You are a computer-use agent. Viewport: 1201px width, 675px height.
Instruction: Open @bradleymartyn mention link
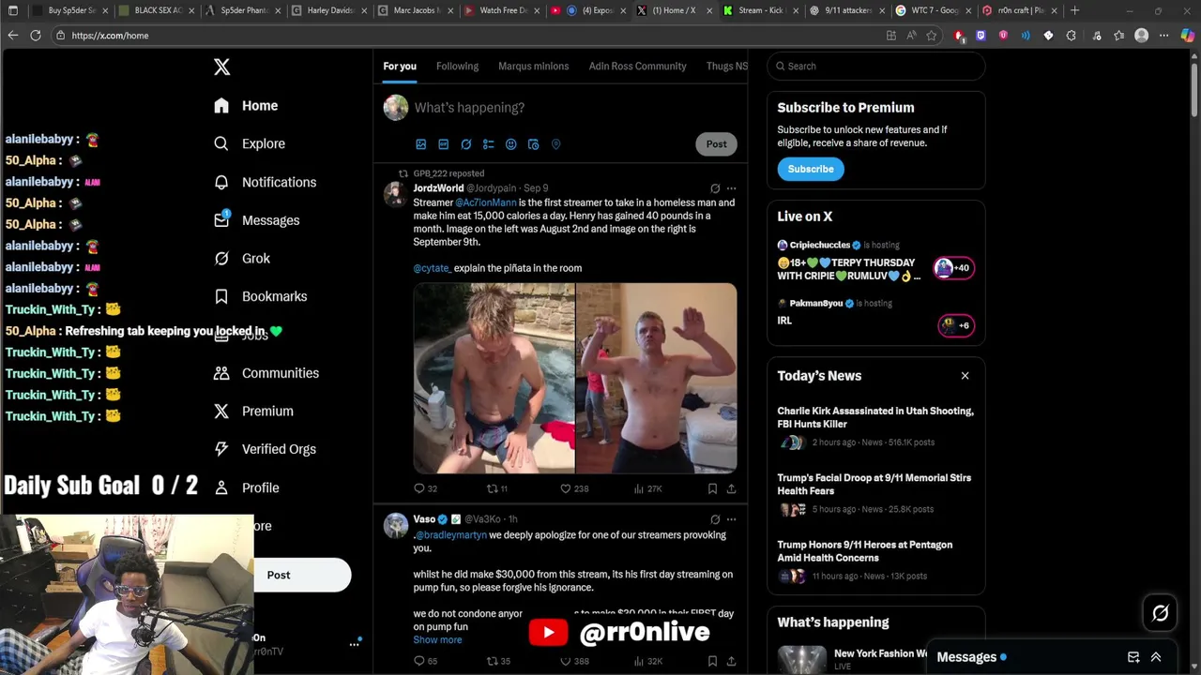(x=451, y=535)
